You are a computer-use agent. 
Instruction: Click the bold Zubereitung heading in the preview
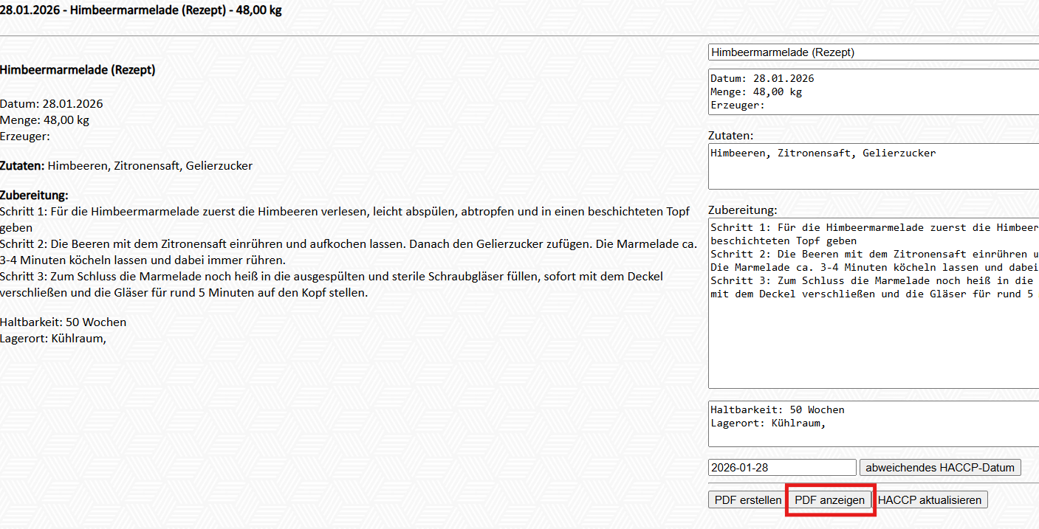point(34,196)
